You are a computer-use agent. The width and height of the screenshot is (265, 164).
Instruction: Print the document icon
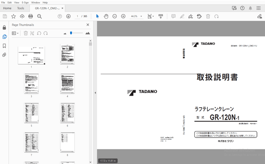tap(31, 16)
